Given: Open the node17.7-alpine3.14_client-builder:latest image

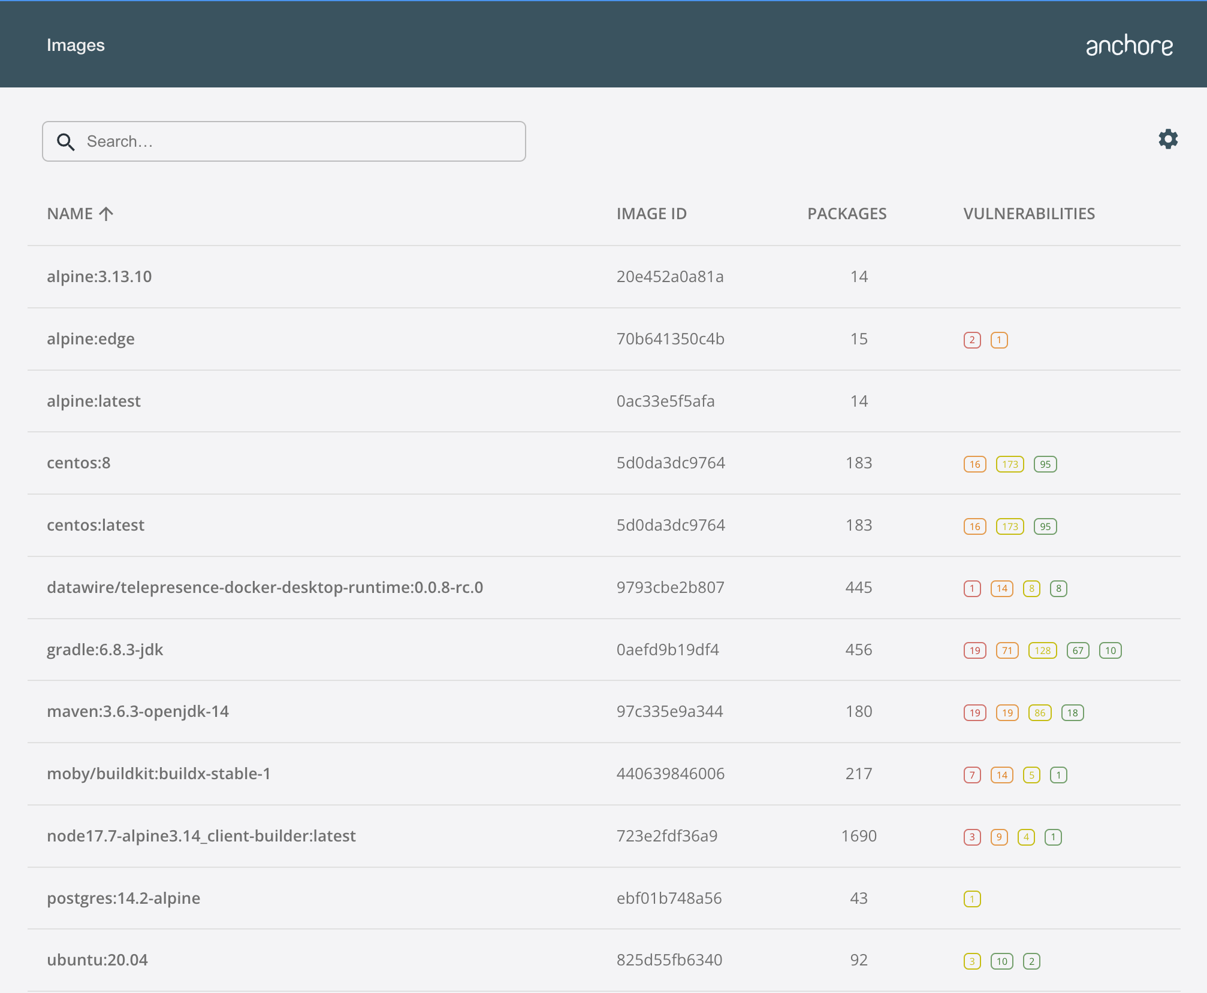Looking at the screenshot, I should coord(201,836).
